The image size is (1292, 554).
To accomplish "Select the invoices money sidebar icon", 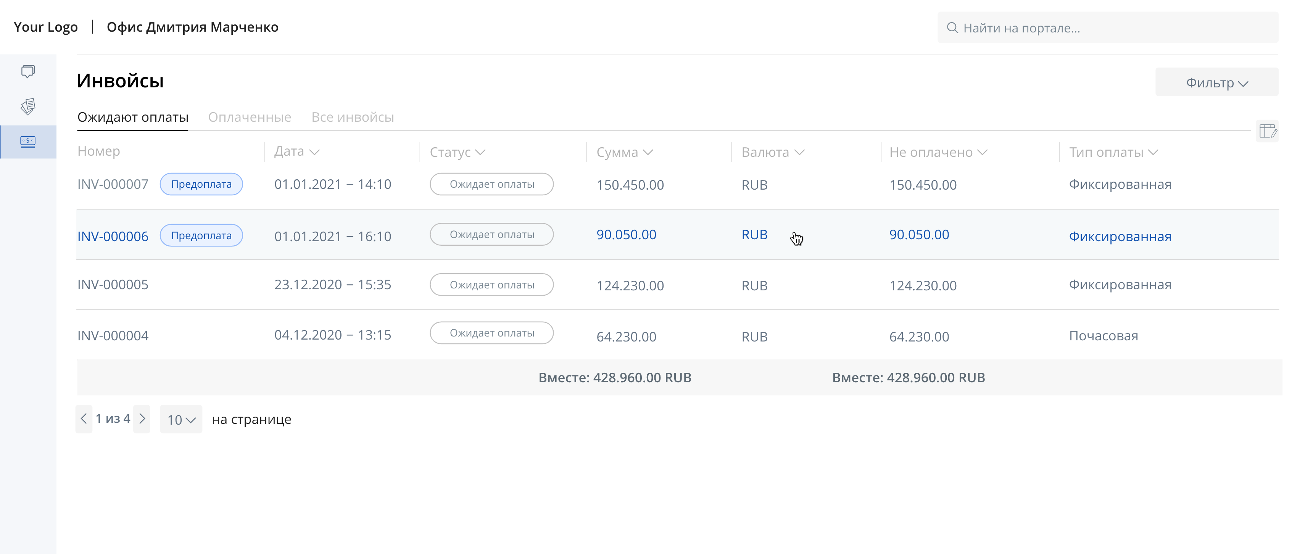I will point(28,142).
